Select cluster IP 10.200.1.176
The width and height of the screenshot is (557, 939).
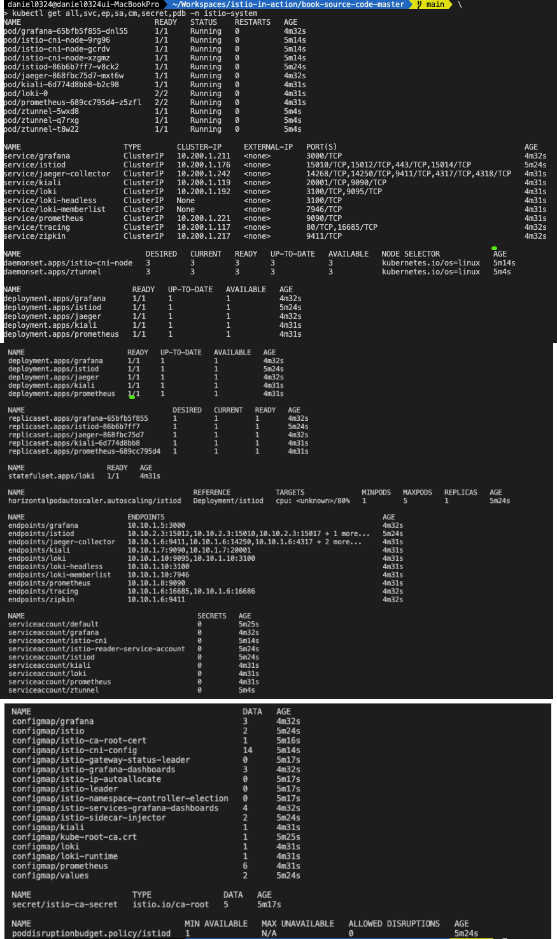(204, 164)
